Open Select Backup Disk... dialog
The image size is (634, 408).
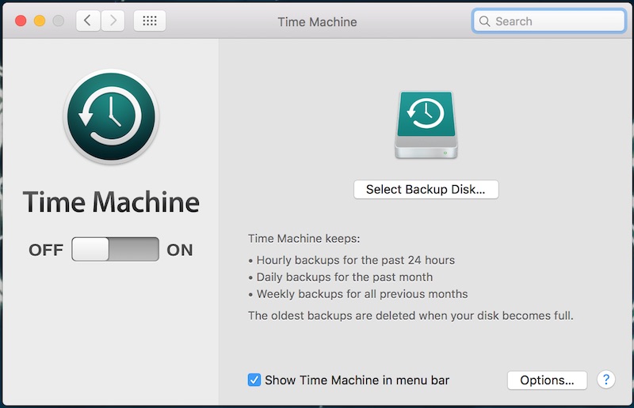[x=426, y=189]
